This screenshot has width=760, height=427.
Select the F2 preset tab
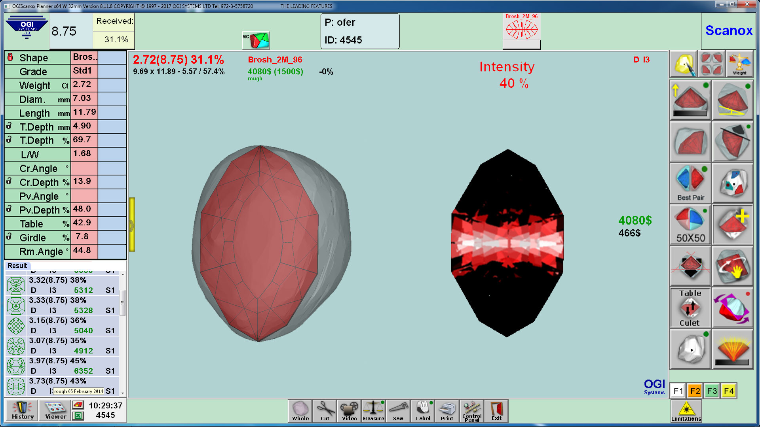(695, 391)
